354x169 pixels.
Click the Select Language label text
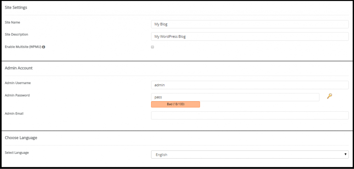(17, 152)
